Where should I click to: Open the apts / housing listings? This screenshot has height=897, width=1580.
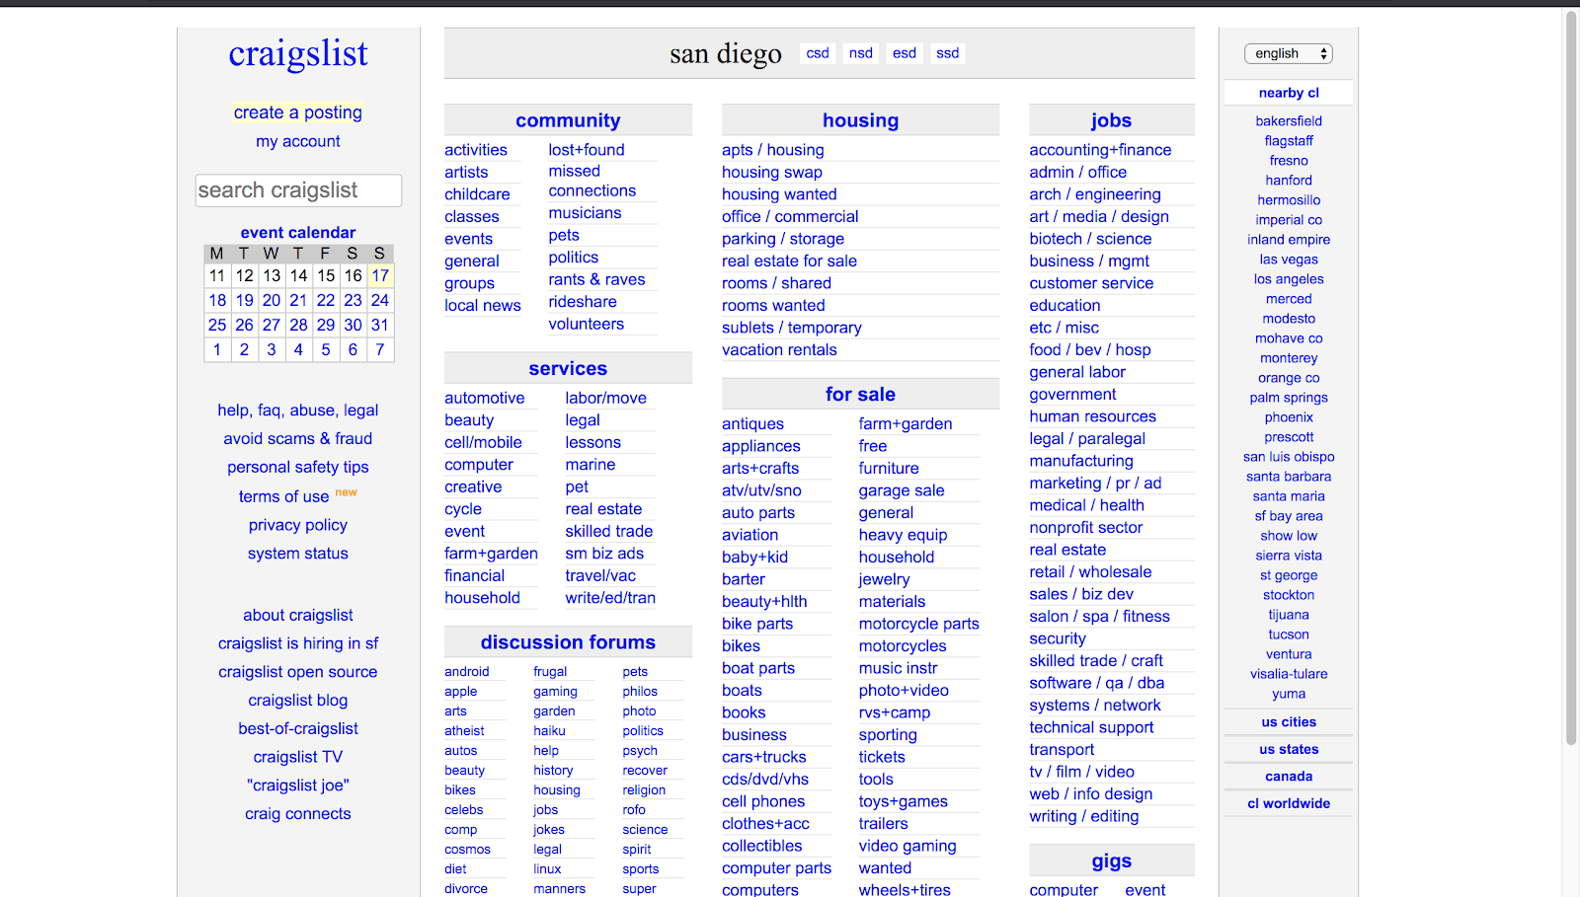(x=772, y=149)
